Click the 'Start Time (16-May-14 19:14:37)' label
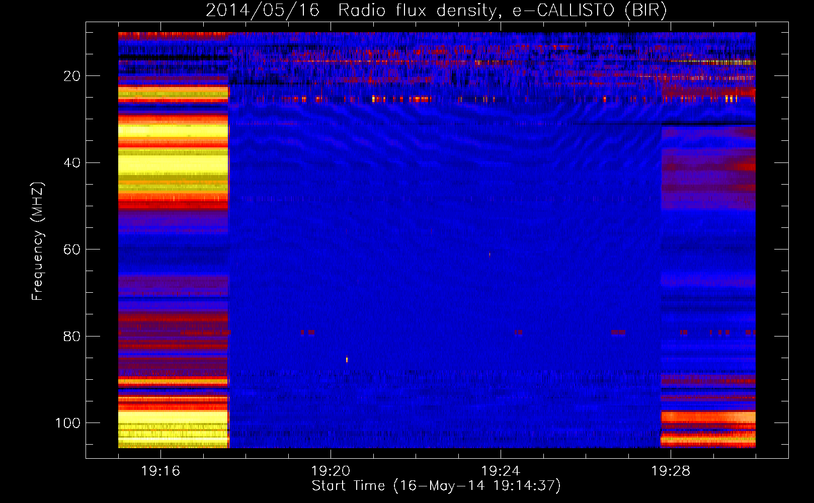 click(436, 486)
